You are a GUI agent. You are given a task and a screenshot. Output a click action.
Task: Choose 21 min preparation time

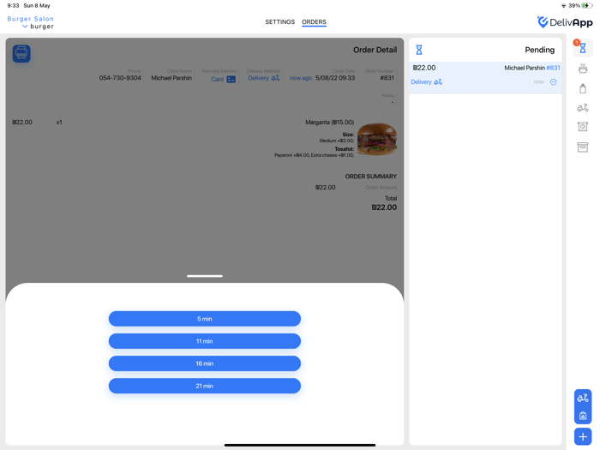204,386
